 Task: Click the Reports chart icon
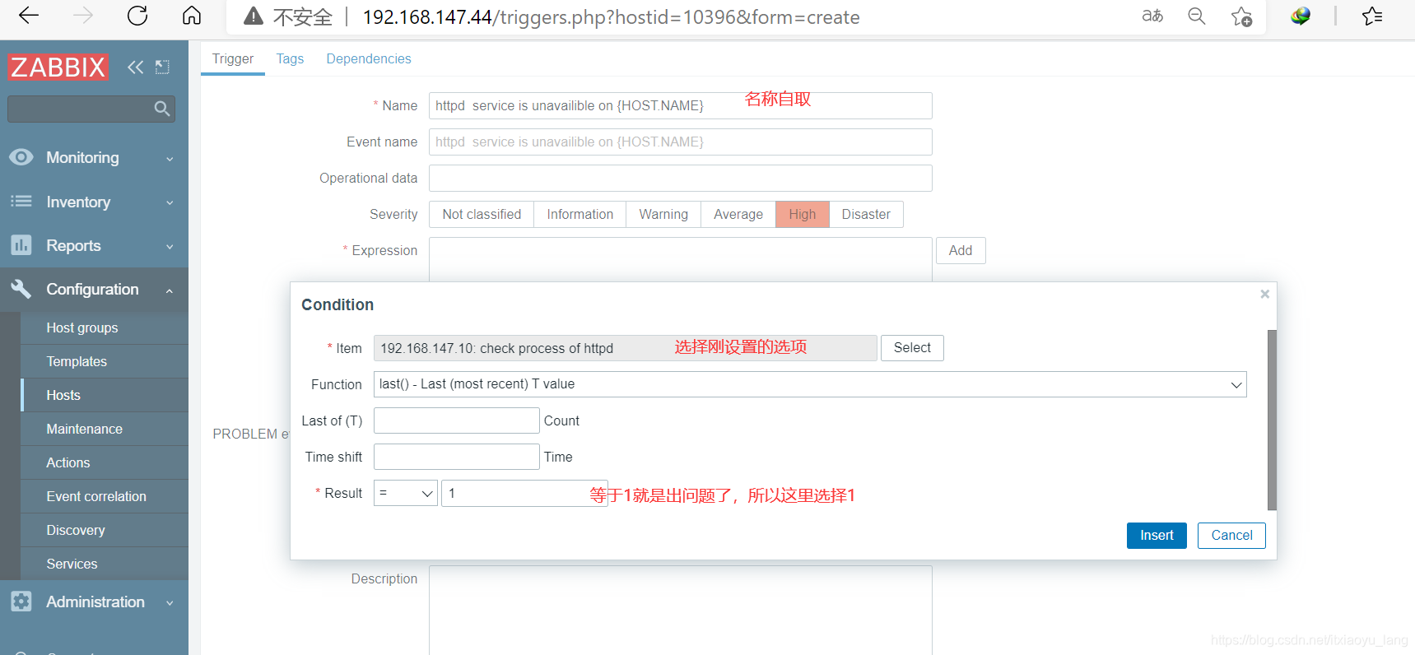click(21, 245)
